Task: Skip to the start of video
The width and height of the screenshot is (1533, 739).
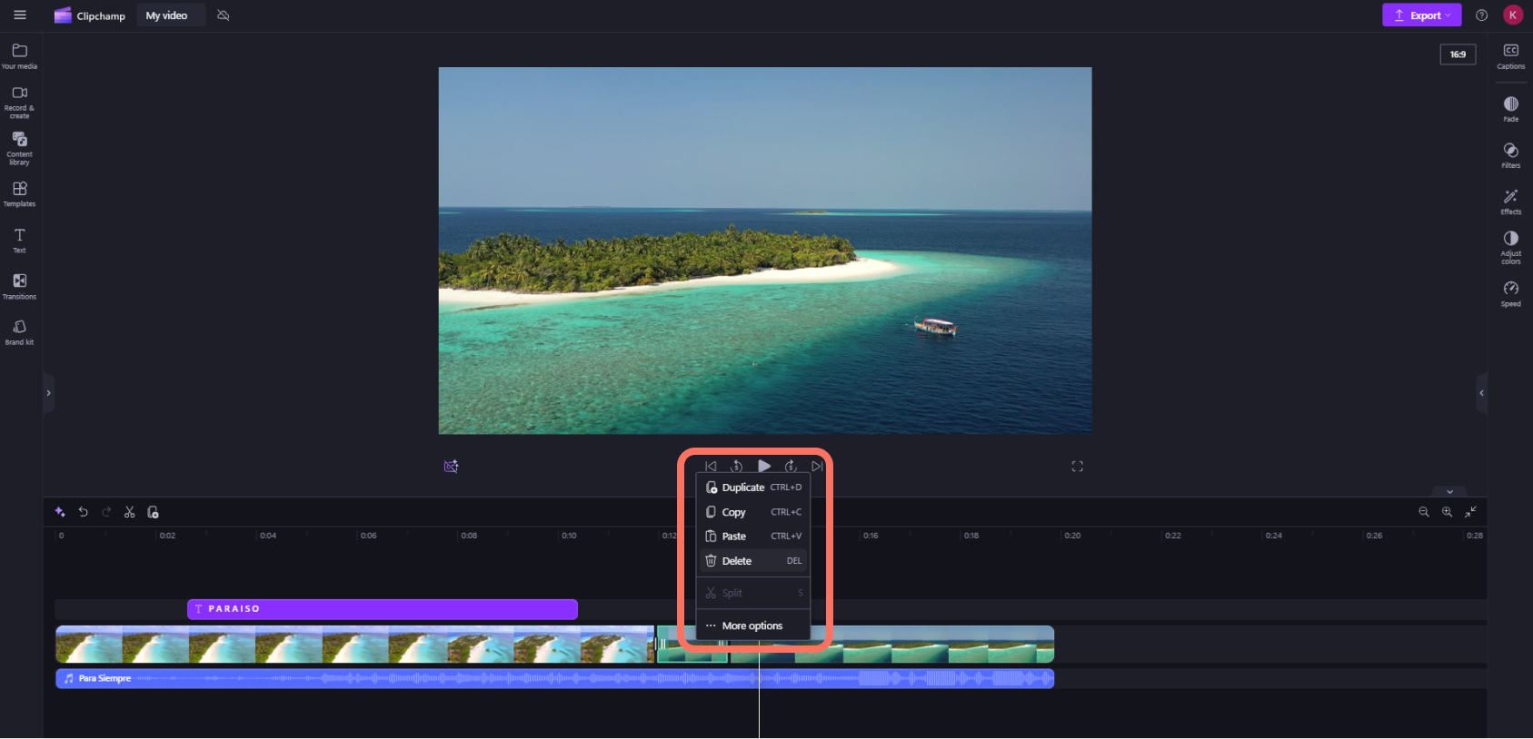Action: (x=711, y=467)
